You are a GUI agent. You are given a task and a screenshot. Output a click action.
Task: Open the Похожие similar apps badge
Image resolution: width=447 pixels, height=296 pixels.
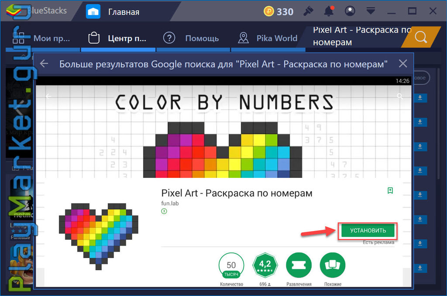[x=333, y=265]
